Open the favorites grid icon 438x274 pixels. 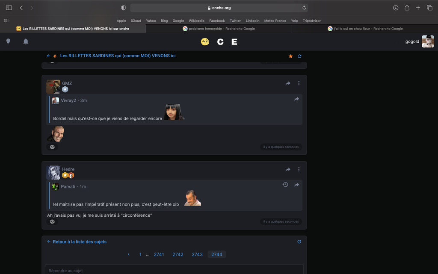(x=6, y=21)
